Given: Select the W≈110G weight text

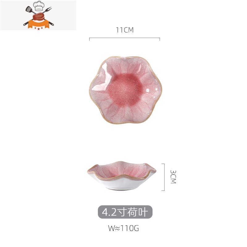Looking at the screenshot, I should click(124, 228).
